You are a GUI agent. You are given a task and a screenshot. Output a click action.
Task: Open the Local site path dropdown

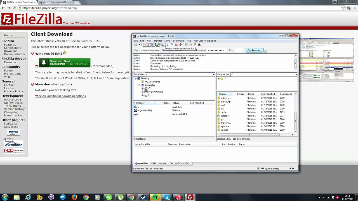(214, 75)
